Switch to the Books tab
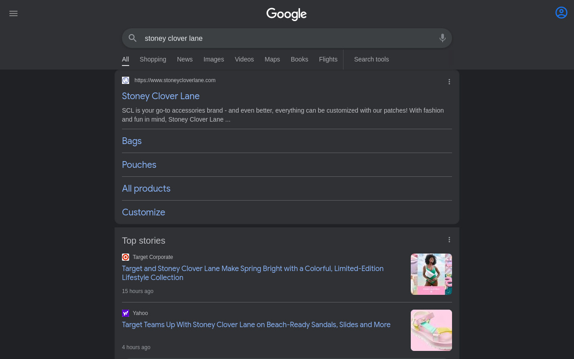This screenshot has height=359, width=574. tap(300, 59)
